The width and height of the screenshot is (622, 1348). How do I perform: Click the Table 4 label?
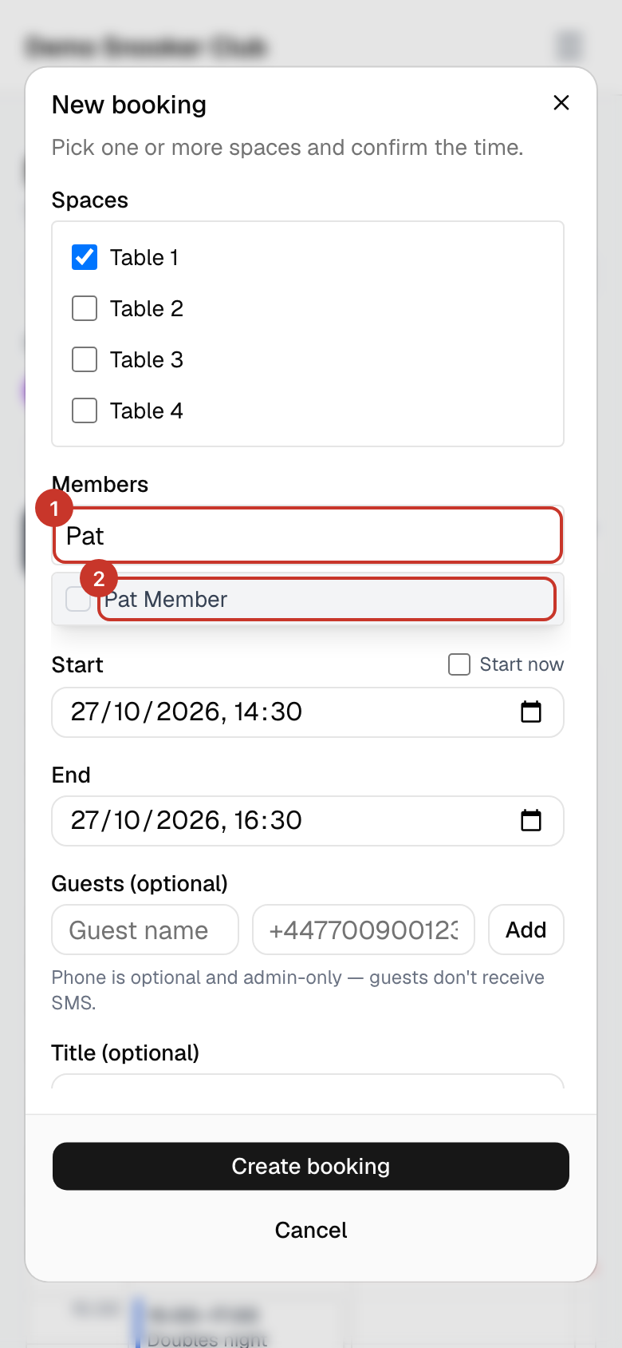(x=147, y=410)
